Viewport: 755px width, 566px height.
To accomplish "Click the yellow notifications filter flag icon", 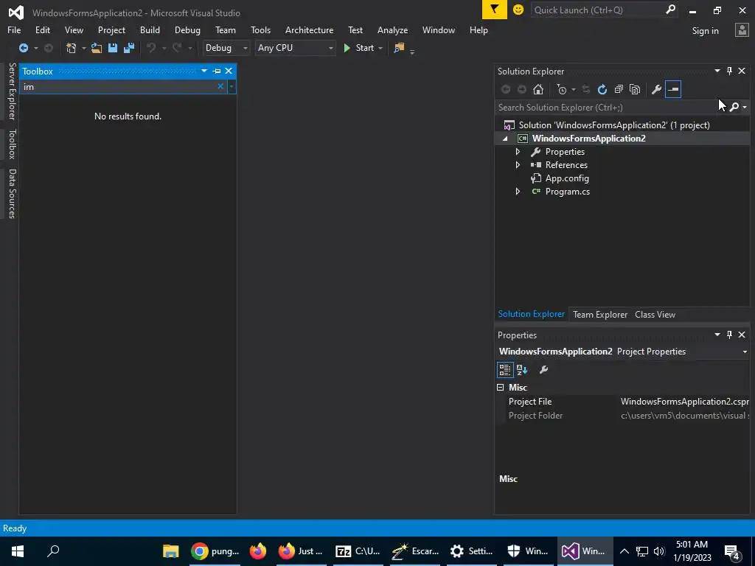I will [495, 10].
